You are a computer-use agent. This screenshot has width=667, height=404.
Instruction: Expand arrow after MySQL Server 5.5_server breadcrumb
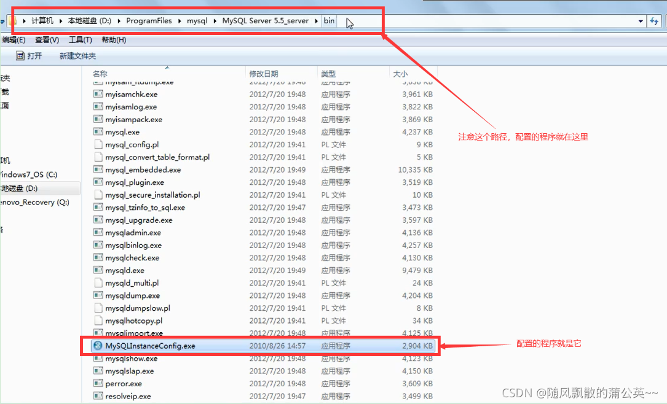pos(317,21)
